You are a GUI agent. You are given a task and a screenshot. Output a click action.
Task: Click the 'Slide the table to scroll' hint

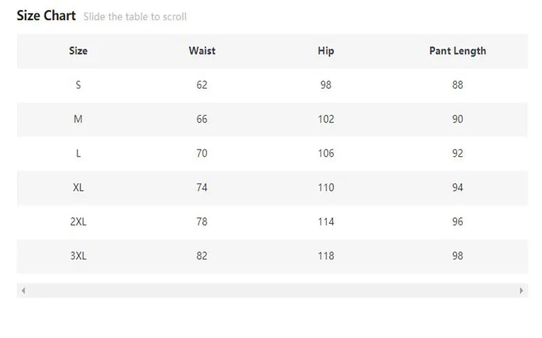point(135,16)
